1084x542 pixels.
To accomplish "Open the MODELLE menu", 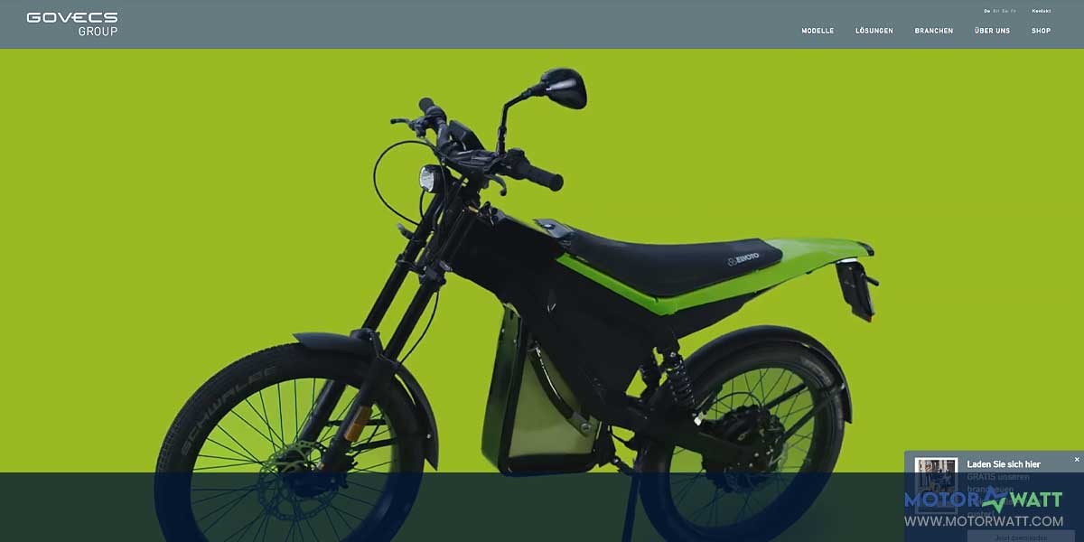I will click(817, 30).
